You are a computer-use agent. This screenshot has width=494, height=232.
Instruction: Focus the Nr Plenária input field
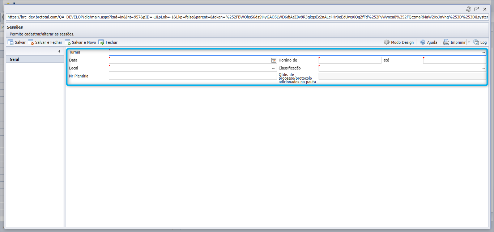point(193,76)
